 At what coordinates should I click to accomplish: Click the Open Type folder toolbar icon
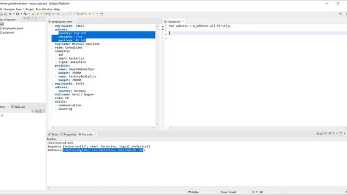pos(34,14)
